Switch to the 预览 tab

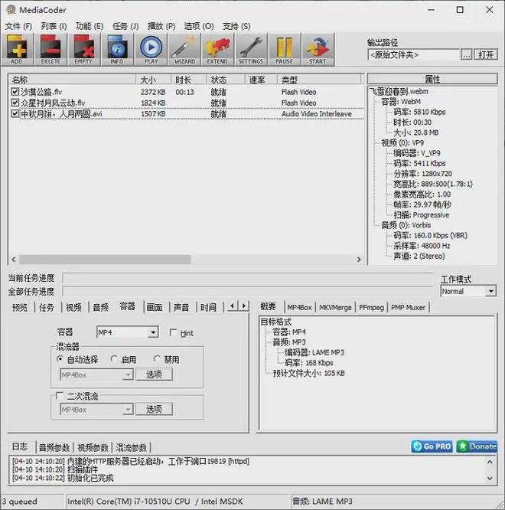(x=20, y=307)
